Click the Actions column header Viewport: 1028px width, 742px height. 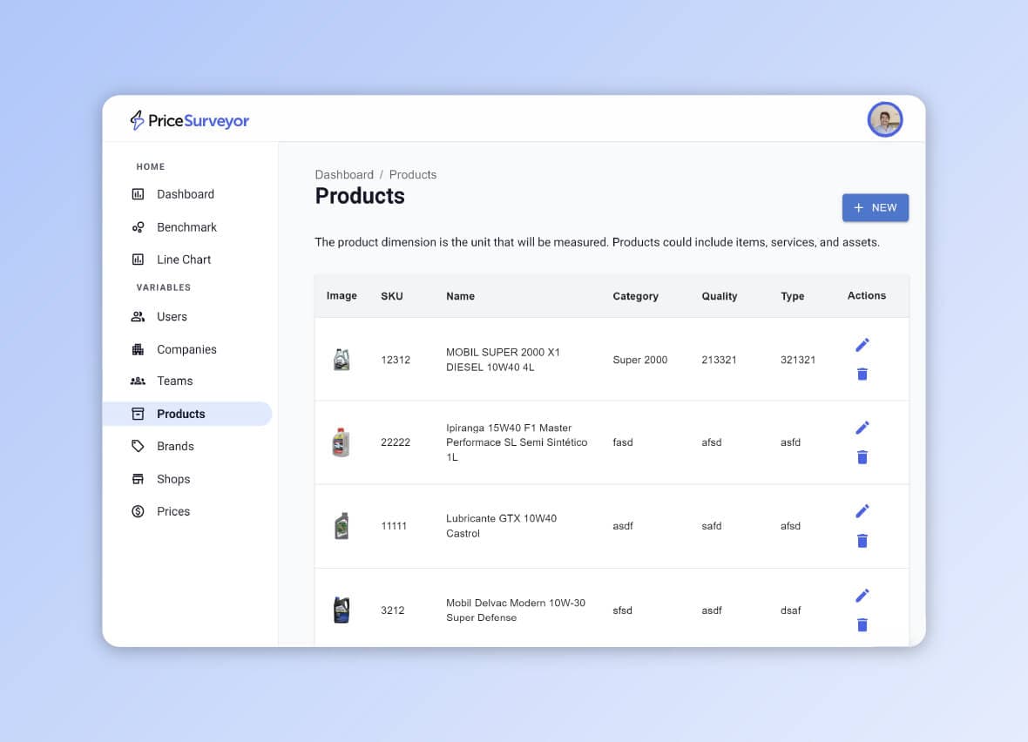866,295
